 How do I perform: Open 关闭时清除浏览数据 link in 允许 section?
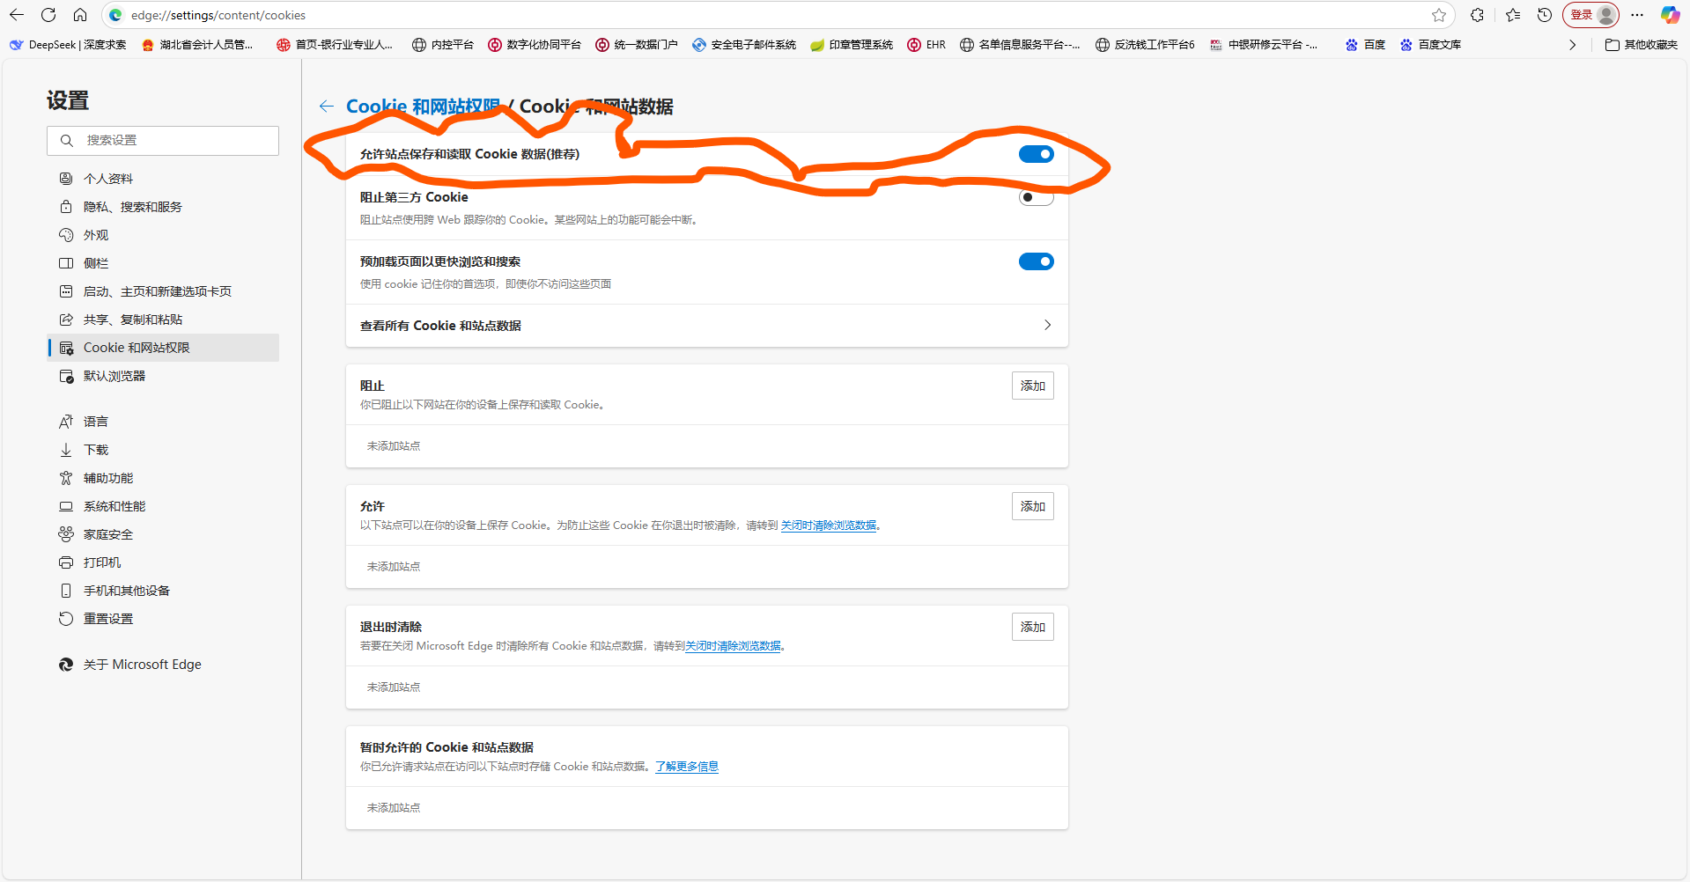coord(829,526)
